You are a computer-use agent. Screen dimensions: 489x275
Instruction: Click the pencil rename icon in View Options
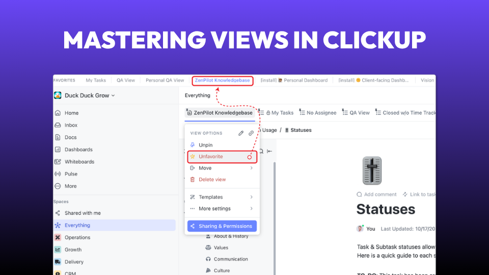241,133
